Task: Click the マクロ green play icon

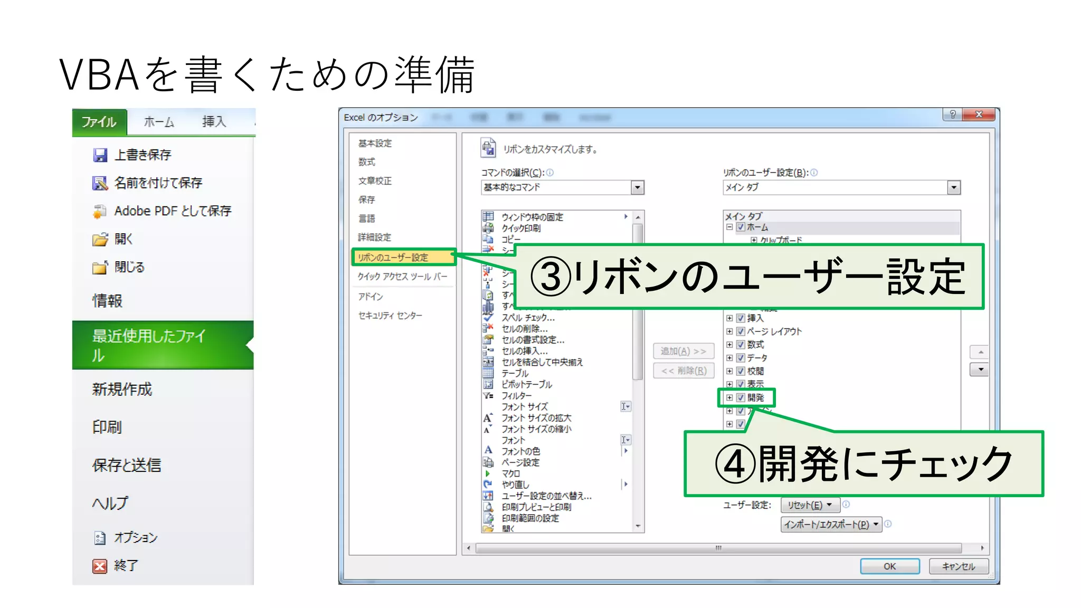Action: point(488,473)
